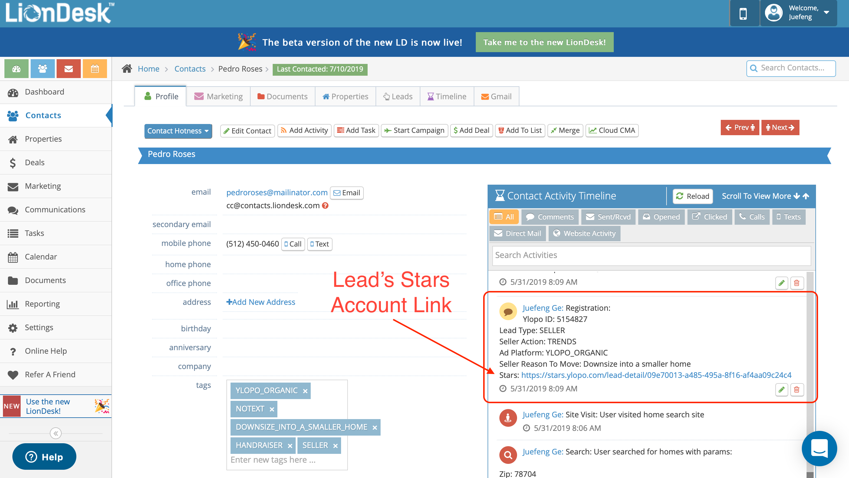Show only Comments in timeline
Image resolution: width=849 pixels, height=478 pixels.
coord(550,216)
